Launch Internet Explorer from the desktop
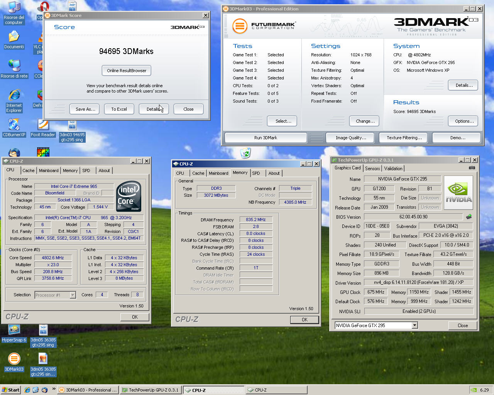The image size is (494, 395). (x=14, y=101)
